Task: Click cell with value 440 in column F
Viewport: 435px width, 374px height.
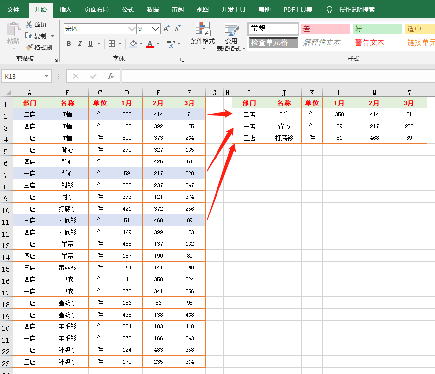Action: click(190, 326)
